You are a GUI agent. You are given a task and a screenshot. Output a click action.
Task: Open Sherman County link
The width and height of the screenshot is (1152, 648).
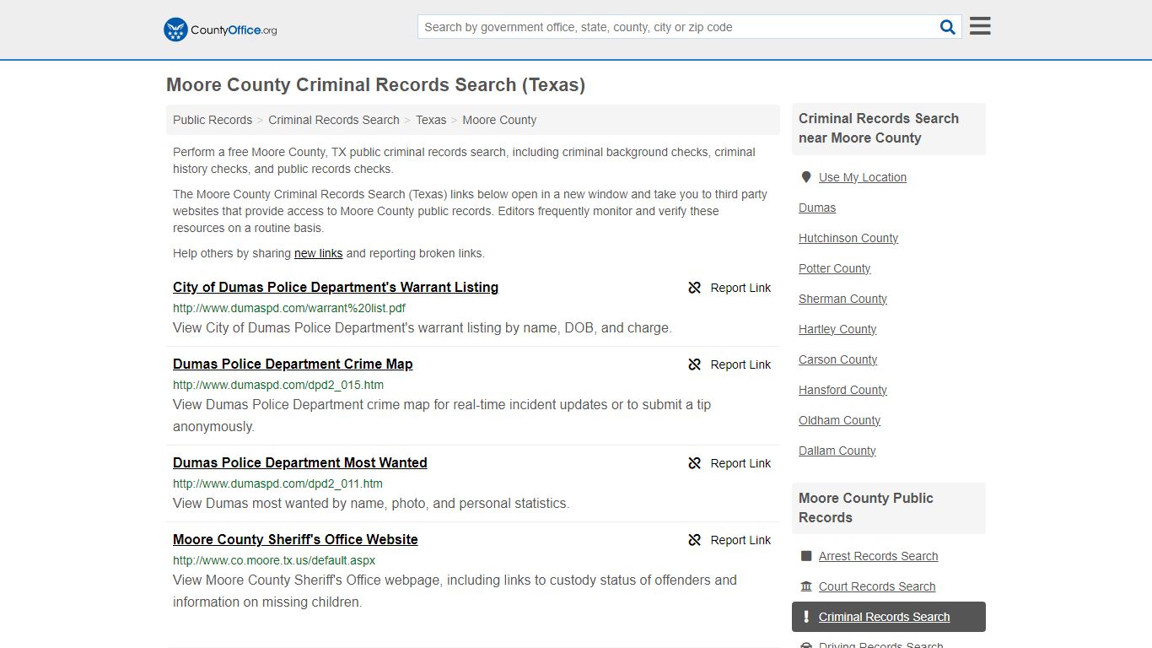pyautogui.click(x=842, y=299)
